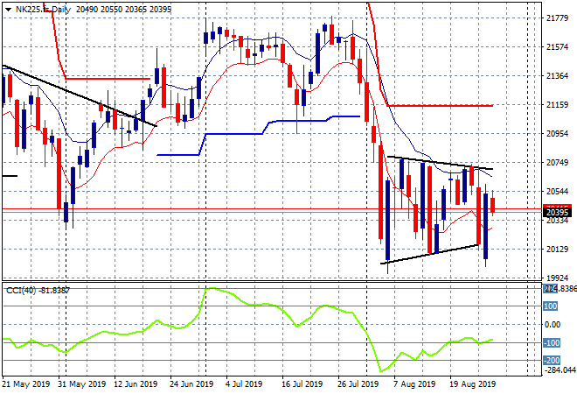Click the CCI(40) -81.8387 indicator label
Screen dimensions: 577x394
(x=38, y=291)
